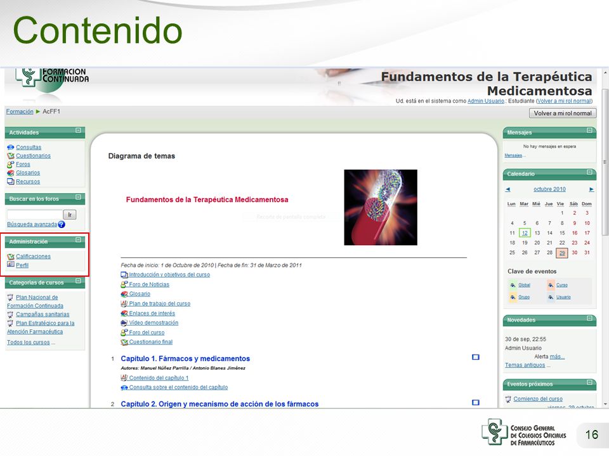The image size is (609, 456).
Task: Click the Contenido del capítulo 1 icon
Action: click(x=124, y=377)
